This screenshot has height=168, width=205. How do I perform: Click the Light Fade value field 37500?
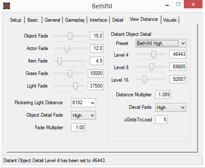tap(96, 86)
